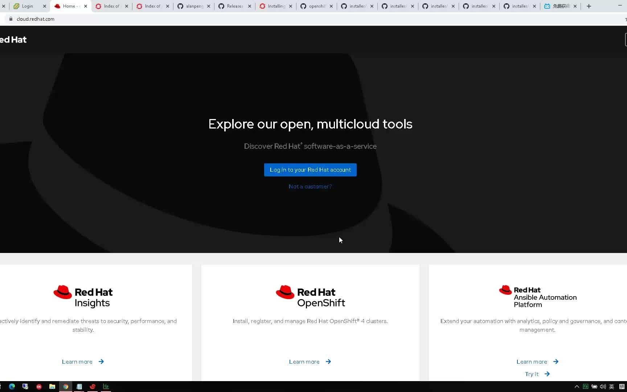The width and height of the screenshot is (627, 392).
Task: Click the battery icon in system tray
Action: [594, 387]
